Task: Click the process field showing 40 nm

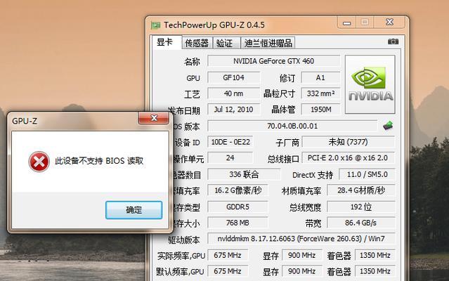Action: click(234, 93)
